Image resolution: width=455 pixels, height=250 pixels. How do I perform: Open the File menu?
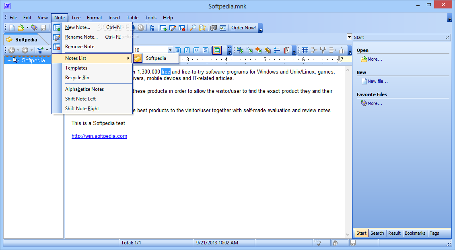tap(13, 18)
